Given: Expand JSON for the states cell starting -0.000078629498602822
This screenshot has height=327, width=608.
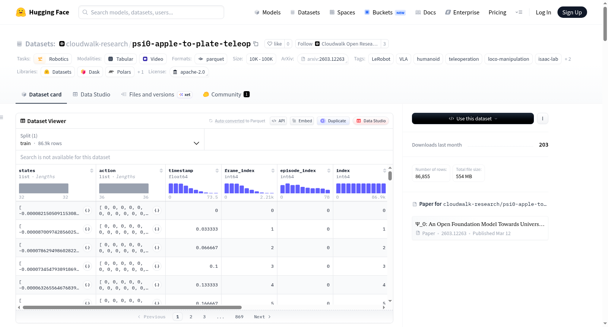Looking at the screenshot, I should [87, 248].
